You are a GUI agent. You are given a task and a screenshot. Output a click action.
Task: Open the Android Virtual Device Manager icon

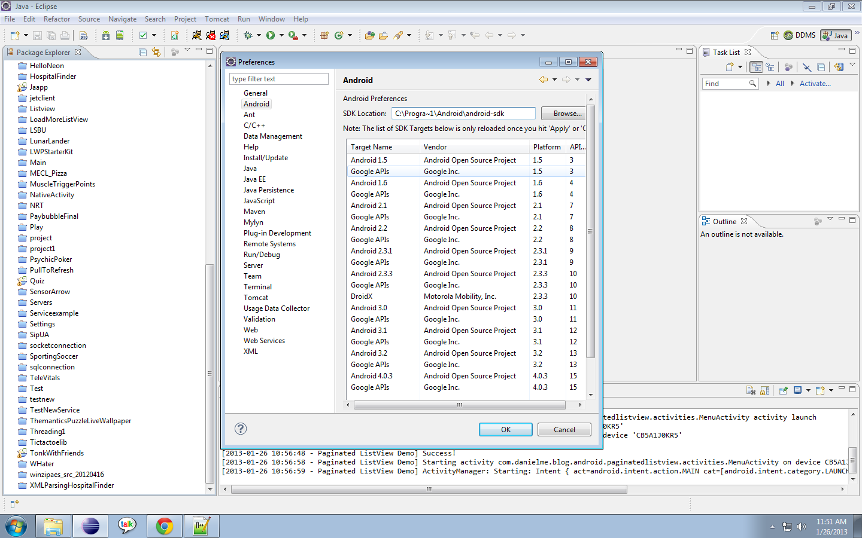pyautogui.click(x=120, y=35)
